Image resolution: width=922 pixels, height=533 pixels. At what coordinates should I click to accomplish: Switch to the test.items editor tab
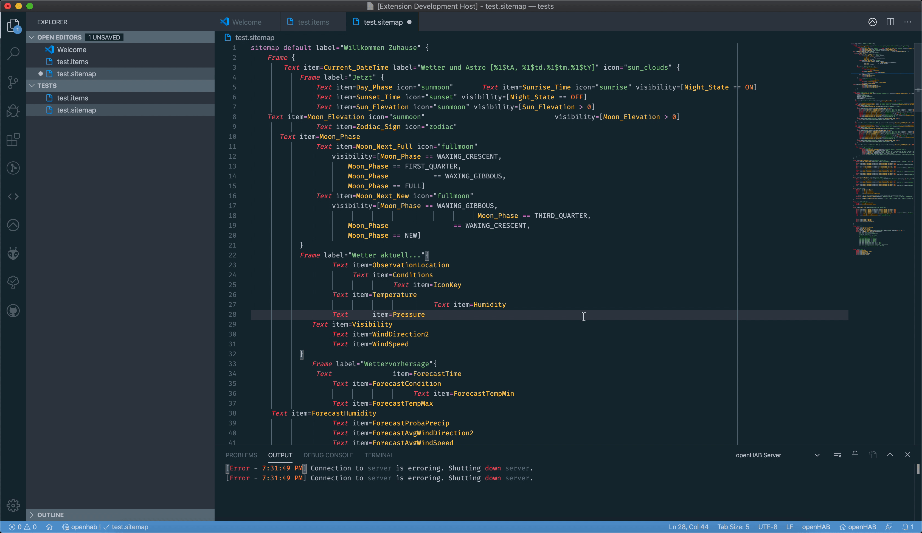[313, 22]
